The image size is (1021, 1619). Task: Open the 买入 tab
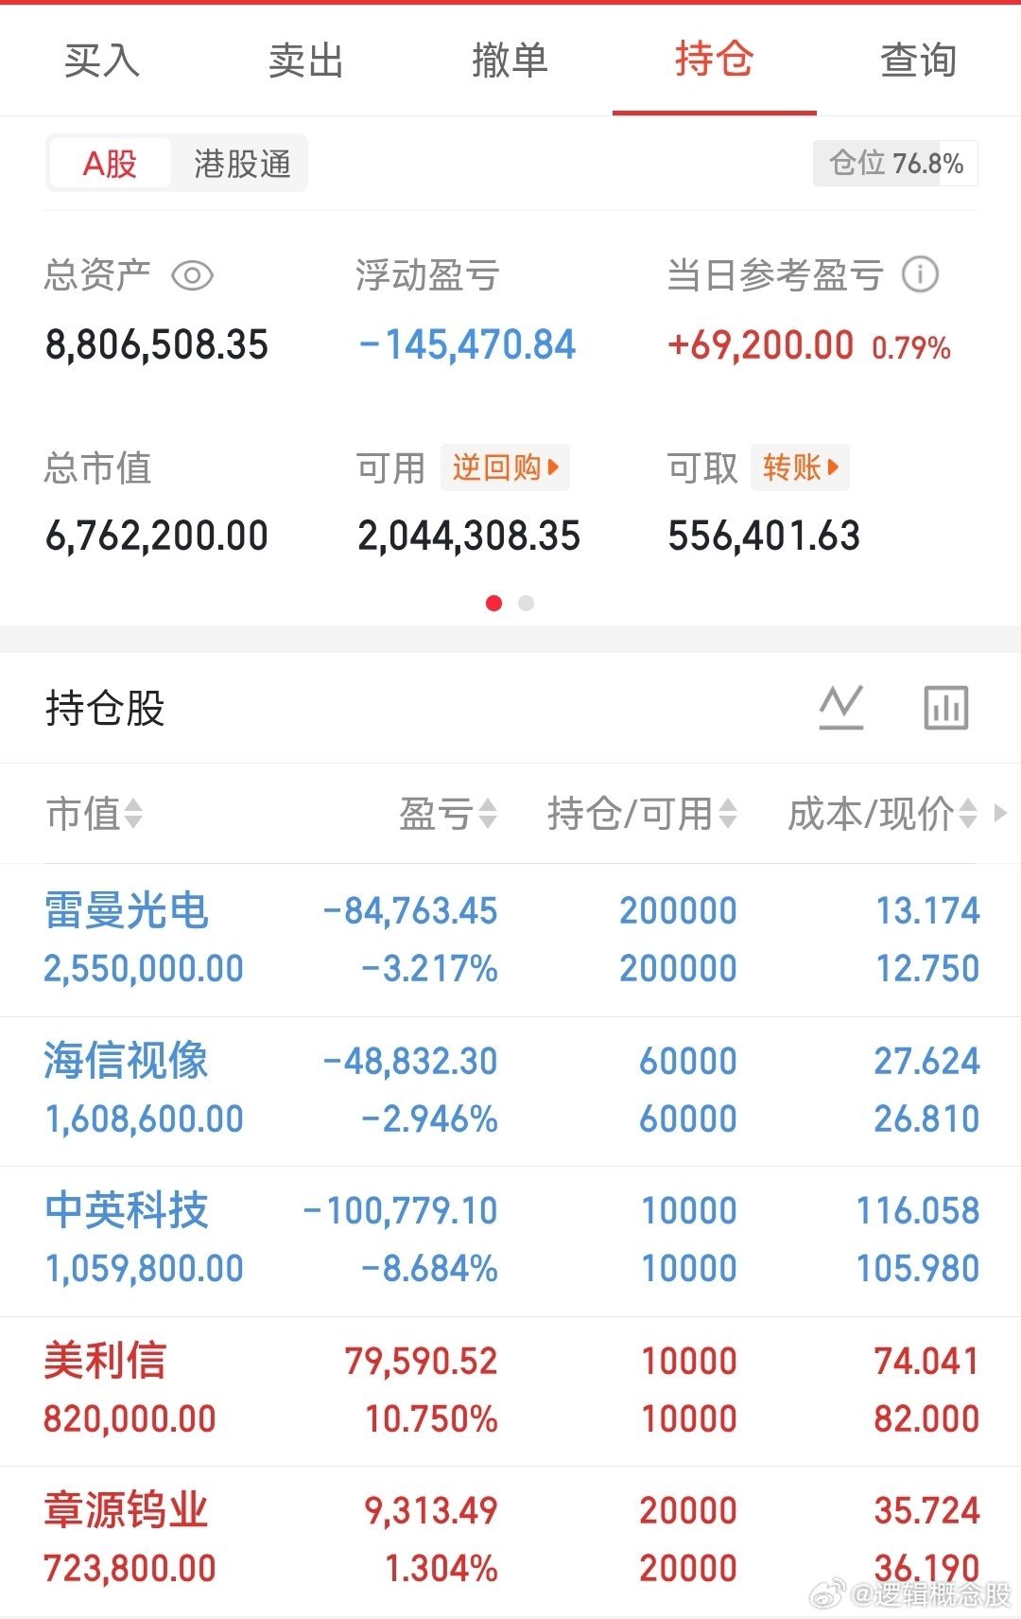point(102,61)
